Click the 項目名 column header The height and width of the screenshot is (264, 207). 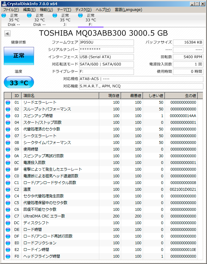click(x=60, y=96)
